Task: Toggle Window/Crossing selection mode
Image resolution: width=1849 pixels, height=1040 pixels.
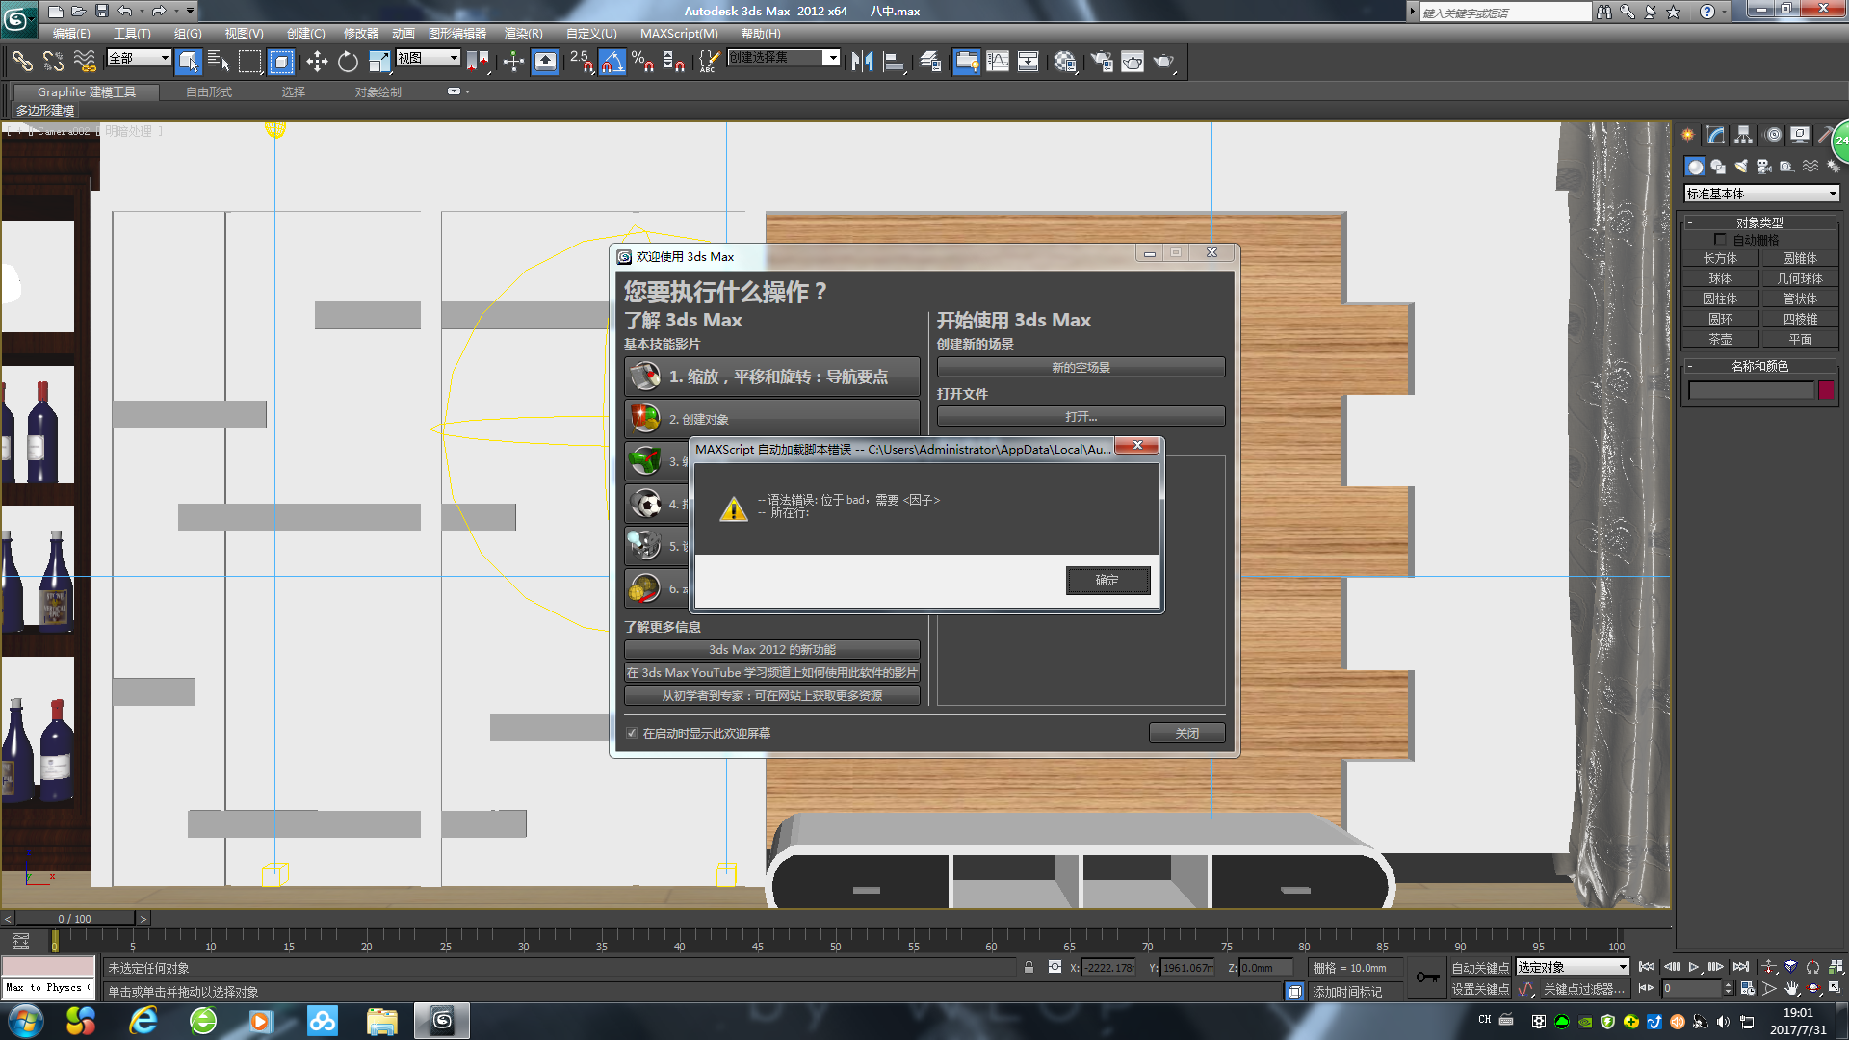Action: coord(281,62)
